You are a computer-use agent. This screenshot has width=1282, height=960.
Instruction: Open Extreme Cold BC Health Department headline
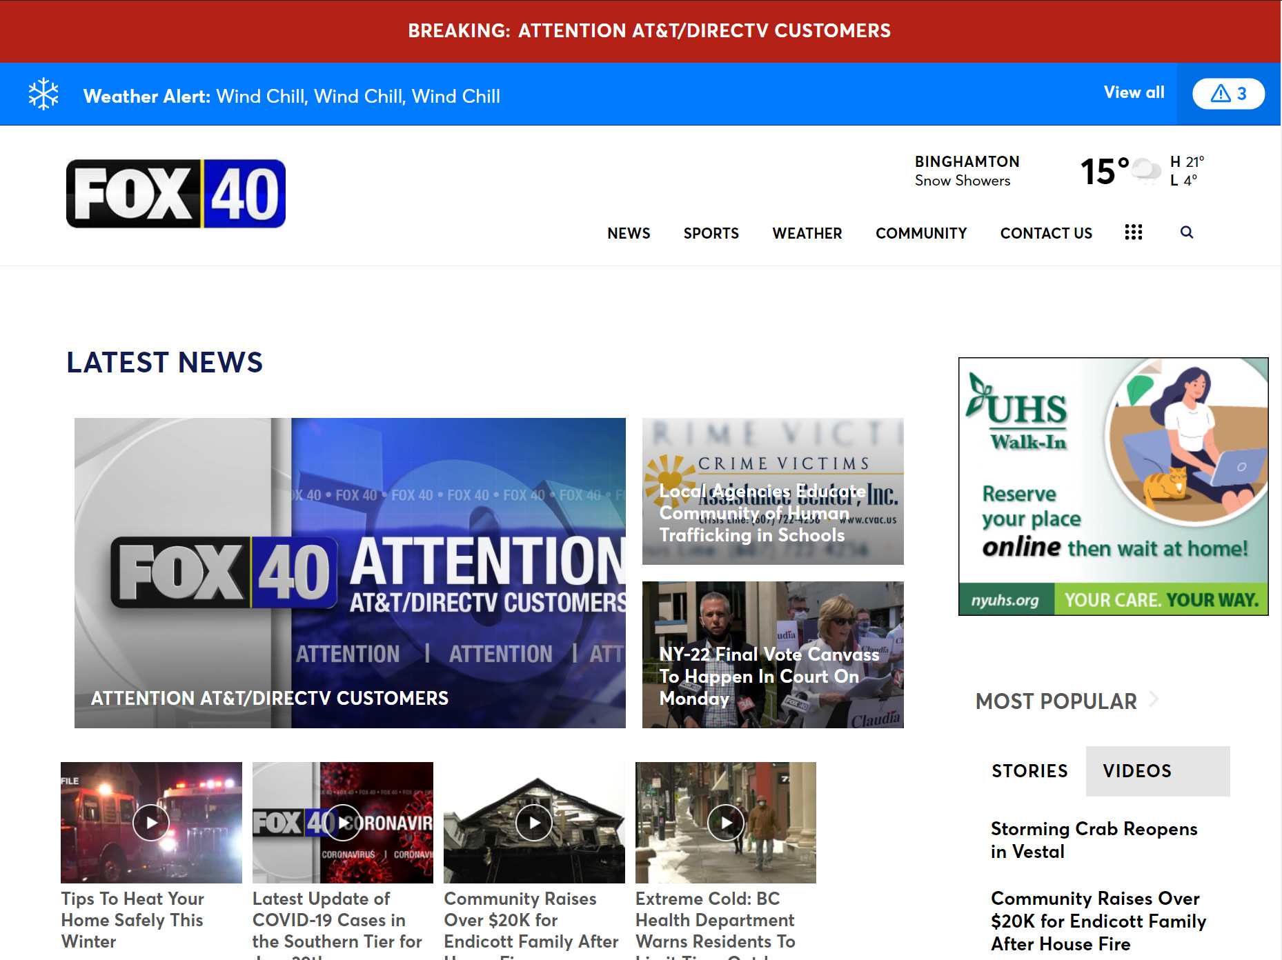716,924
